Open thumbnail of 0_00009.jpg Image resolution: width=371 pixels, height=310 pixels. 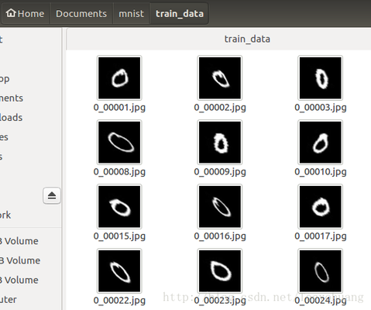pos(220,142)
